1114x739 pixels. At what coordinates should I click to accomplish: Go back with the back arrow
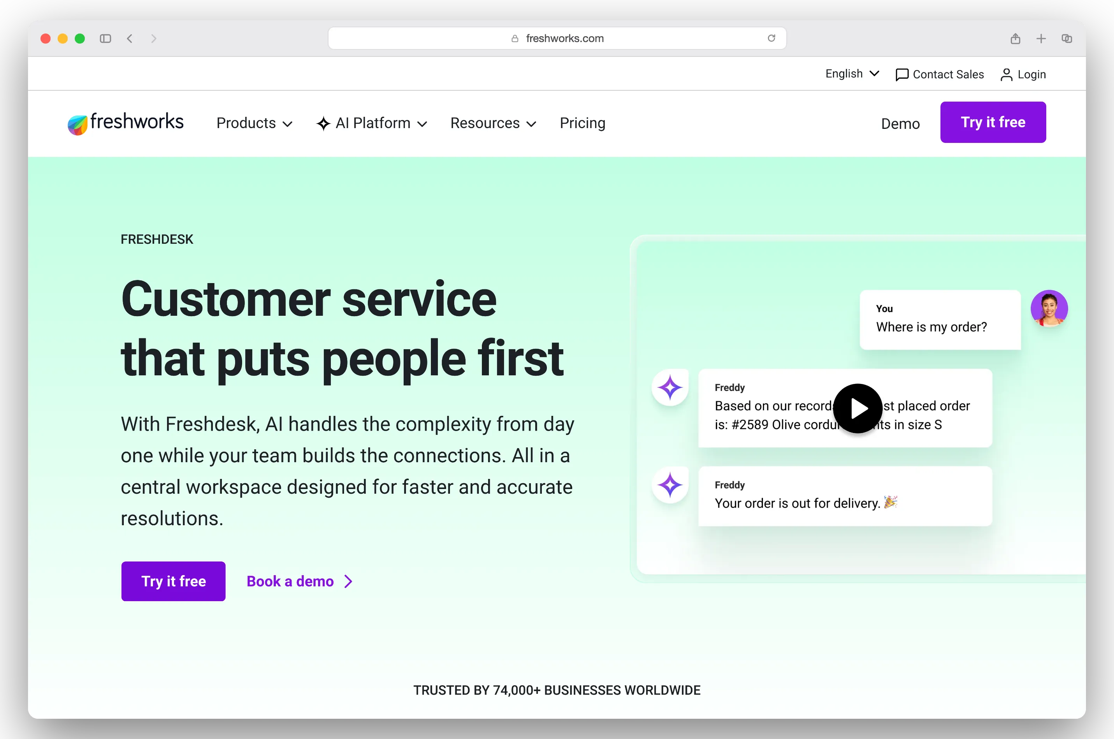tap(130, 39)
